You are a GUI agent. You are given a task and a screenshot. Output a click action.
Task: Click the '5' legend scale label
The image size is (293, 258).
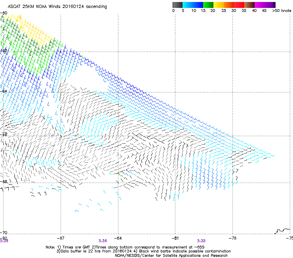coord(183,11)
